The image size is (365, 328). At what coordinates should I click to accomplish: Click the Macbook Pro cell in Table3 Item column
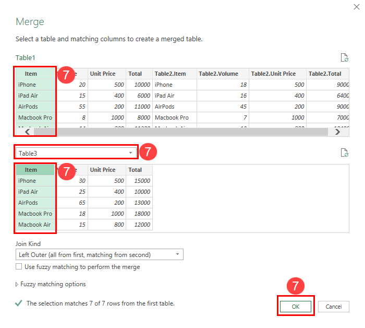click(x=35, y=214)
